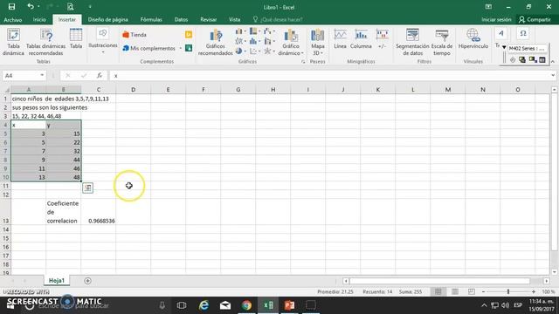The image size is (559, 314).
Task: Insert a line or area chart
Action: (241, 41)
